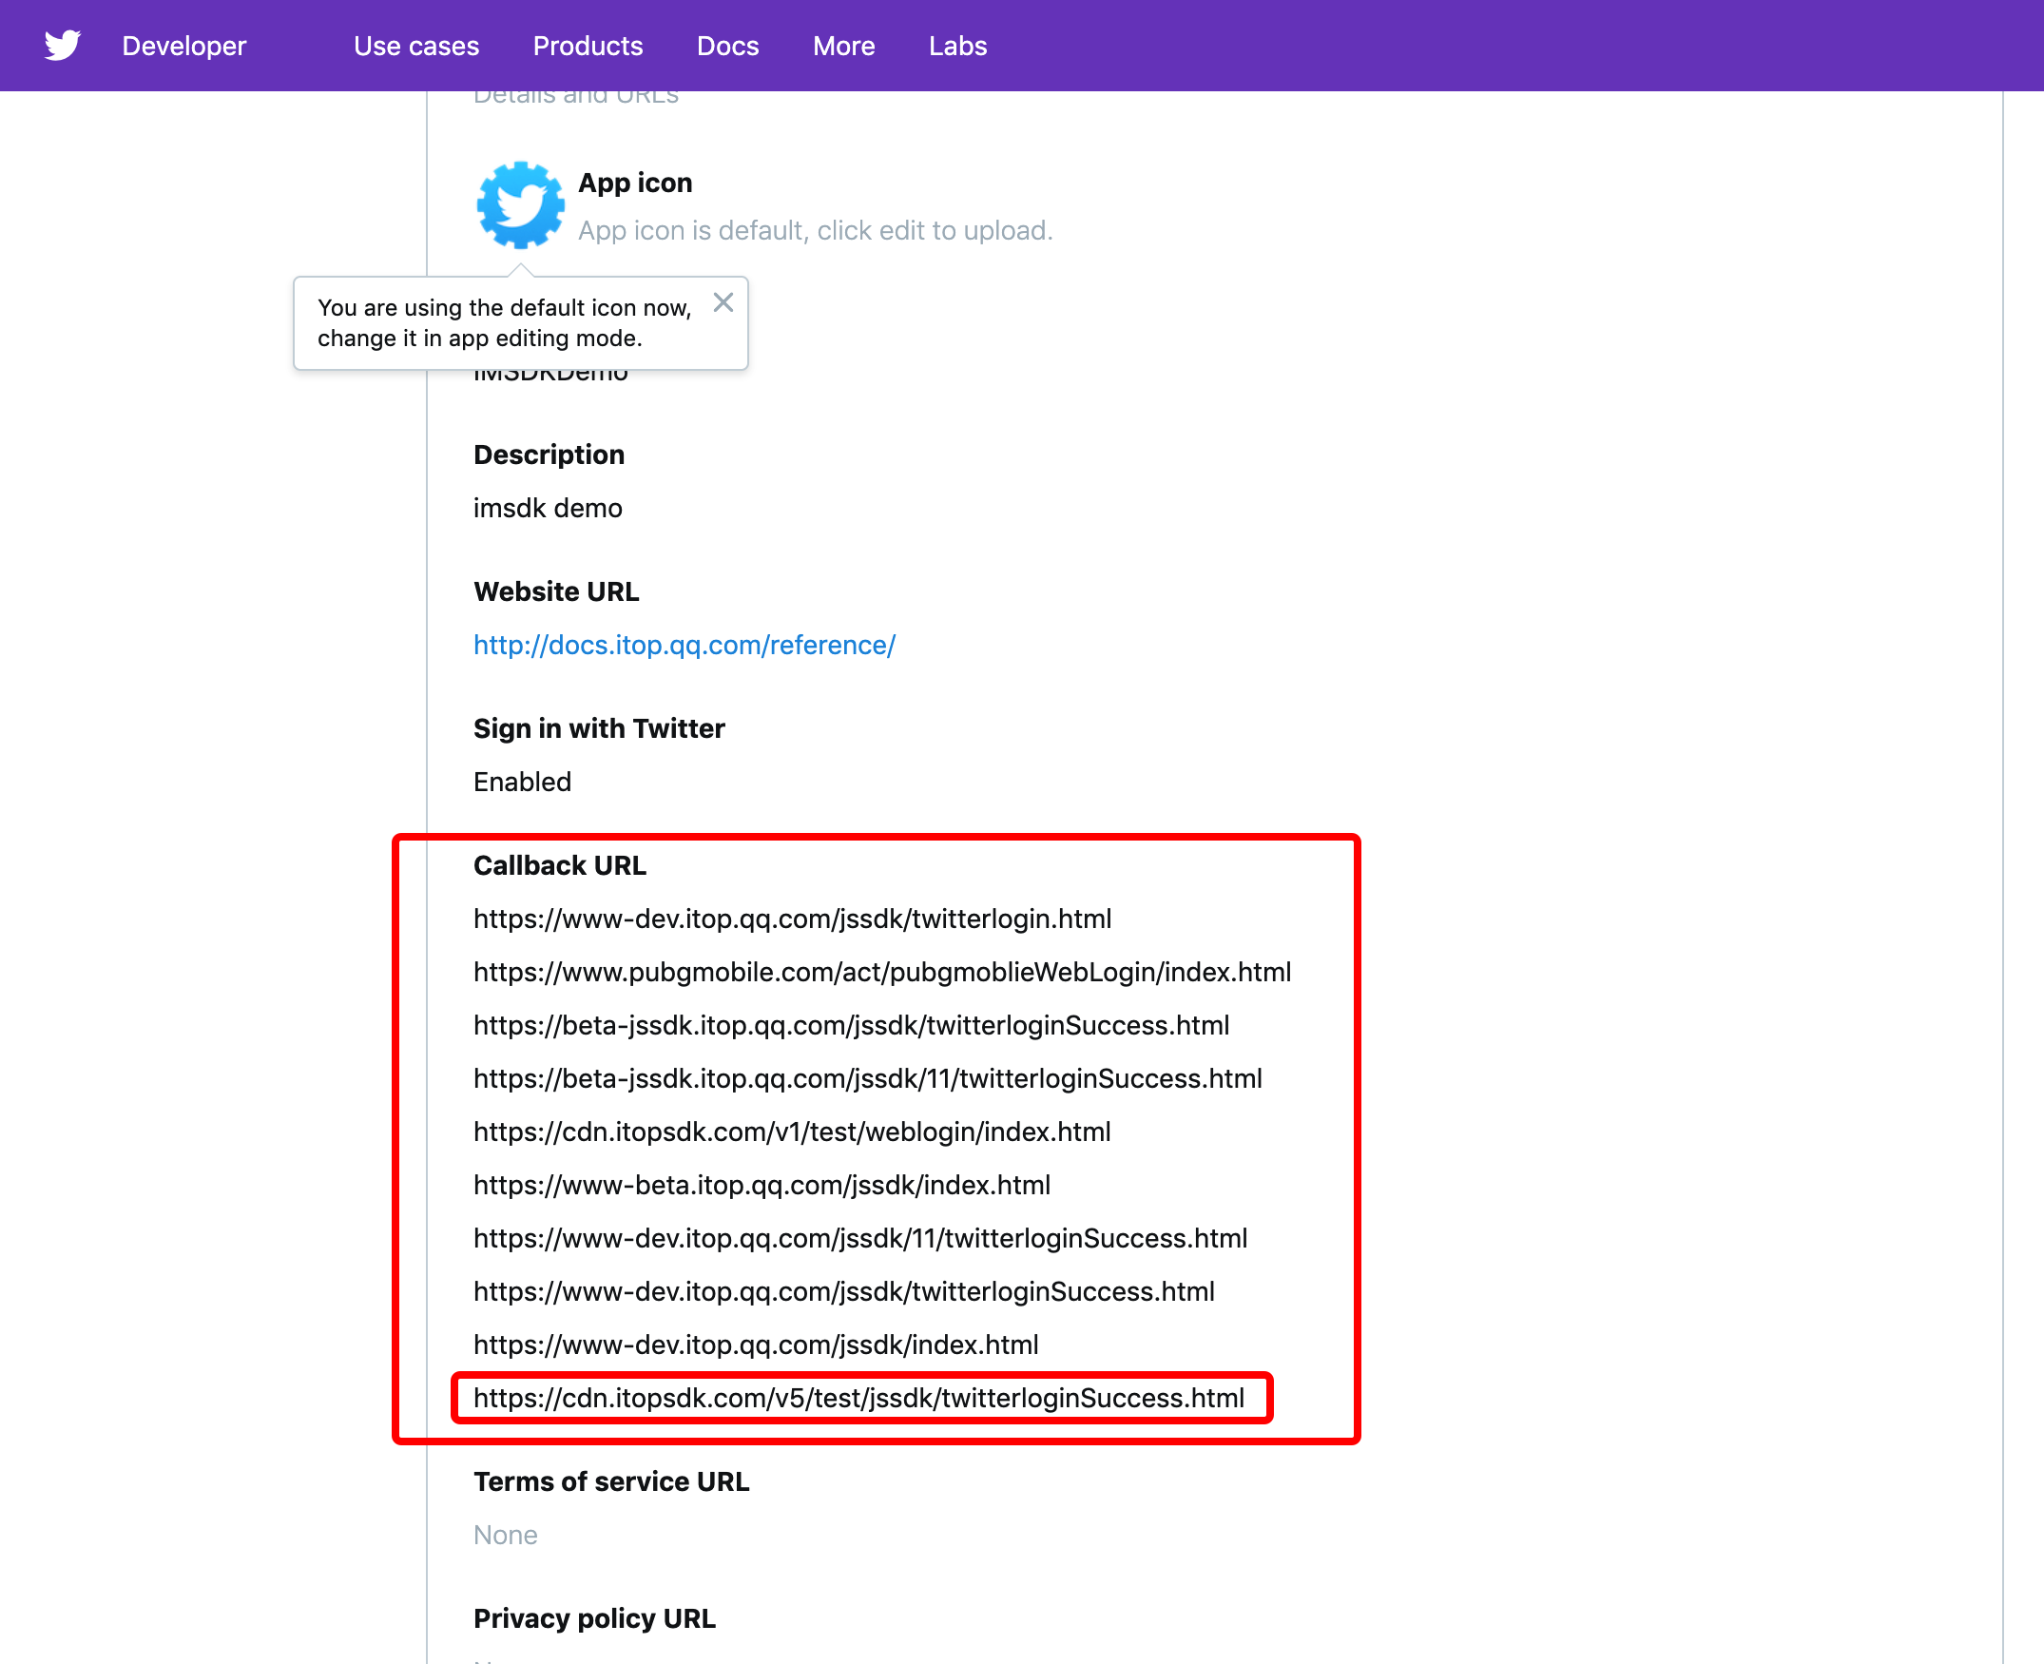This screenshot has height=1664, width=2044.
Task: Click the Twitter bird logo icon
Action: pos(63,46)
